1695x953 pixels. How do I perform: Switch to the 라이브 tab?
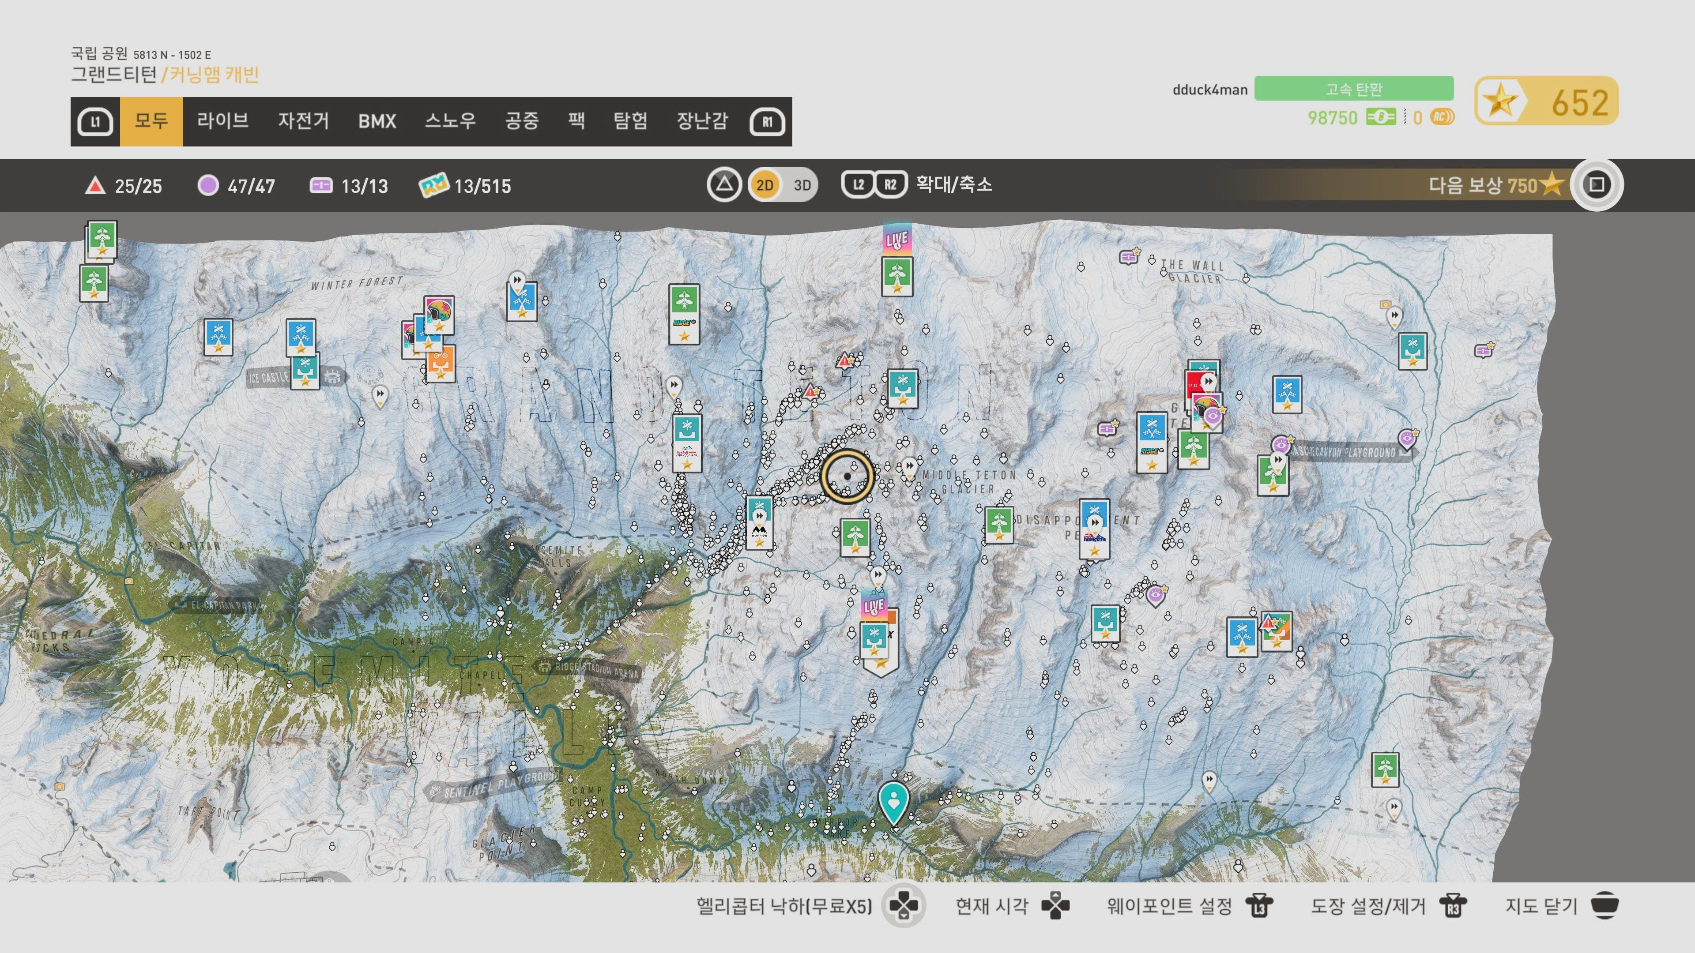(x=222, y=121)
